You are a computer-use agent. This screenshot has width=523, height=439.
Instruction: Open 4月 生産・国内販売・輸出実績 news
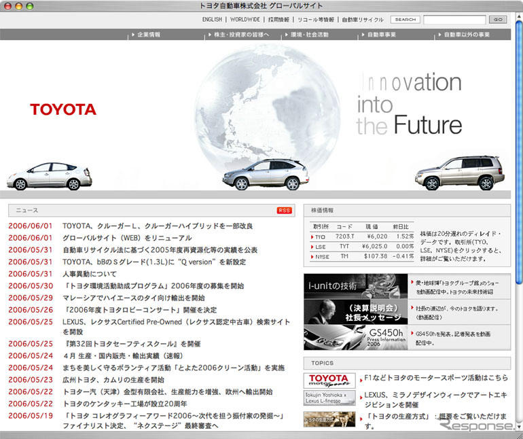pyautogui.click(x=124, y=356)
